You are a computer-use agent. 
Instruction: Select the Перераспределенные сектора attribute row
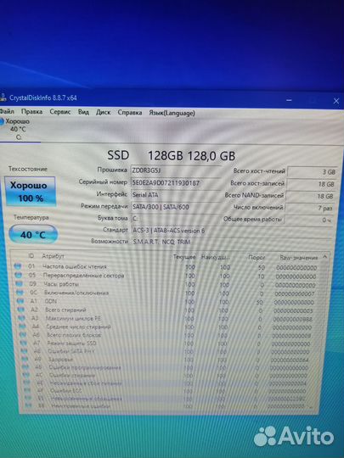coord(166,276)
